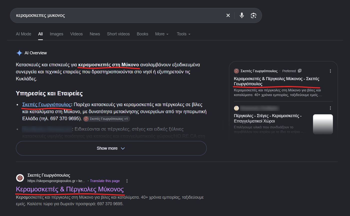Image resolution: width=350 pixels, height=216 pixels.
Task: Switch to the AI Mode tab
Action: click(23, 34)
